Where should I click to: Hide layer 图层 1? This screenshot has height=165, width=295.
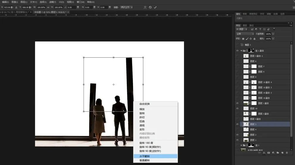237,140
